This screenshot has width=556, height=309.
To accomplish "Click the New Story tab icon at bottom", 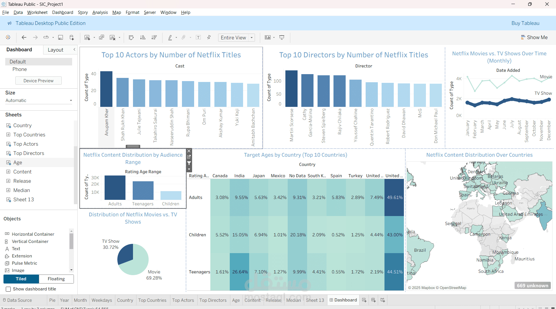I will [x=383, y=300].
